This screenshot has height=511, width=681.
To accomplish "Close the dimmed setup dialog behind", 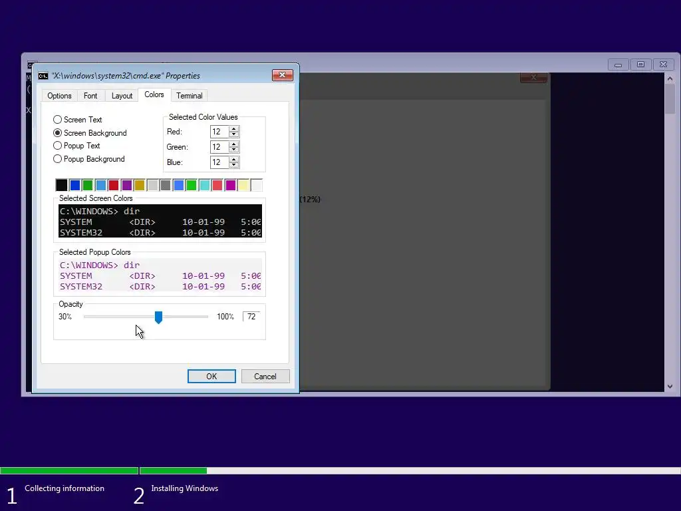I will 534,77.
